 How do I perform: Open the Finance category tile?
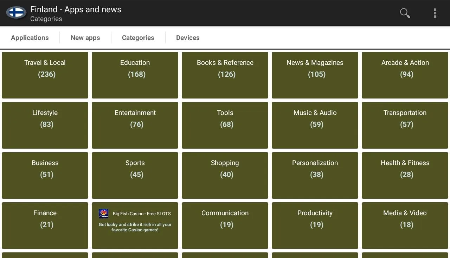pos(45,225)
